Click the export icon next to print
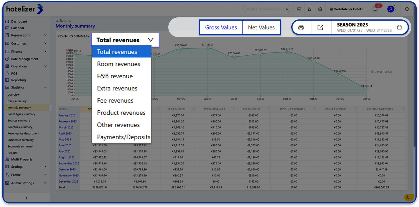 [320, 28]
